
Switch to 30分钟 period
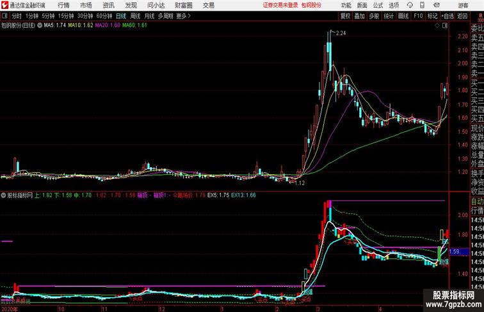pos(85,16)
